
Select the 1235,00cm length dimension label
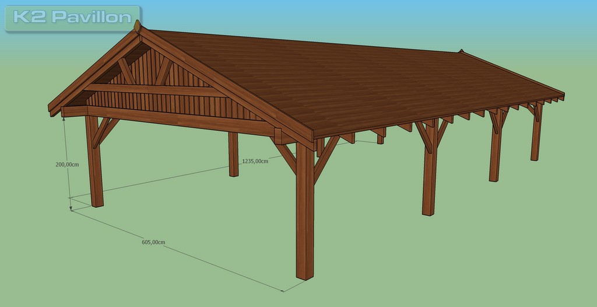[255, 161]
